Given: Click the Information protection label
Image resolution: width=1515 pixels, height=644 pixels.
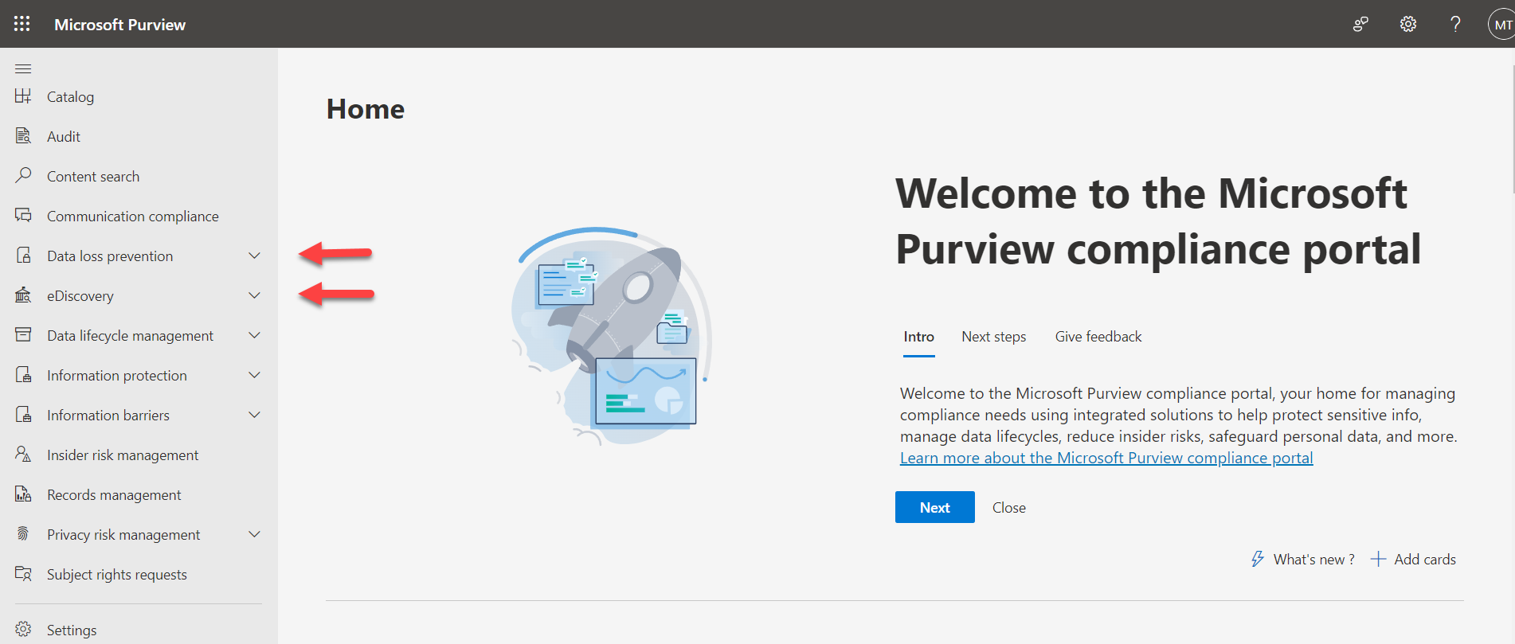Looking at the screenshot, I should tap(117, 375).
